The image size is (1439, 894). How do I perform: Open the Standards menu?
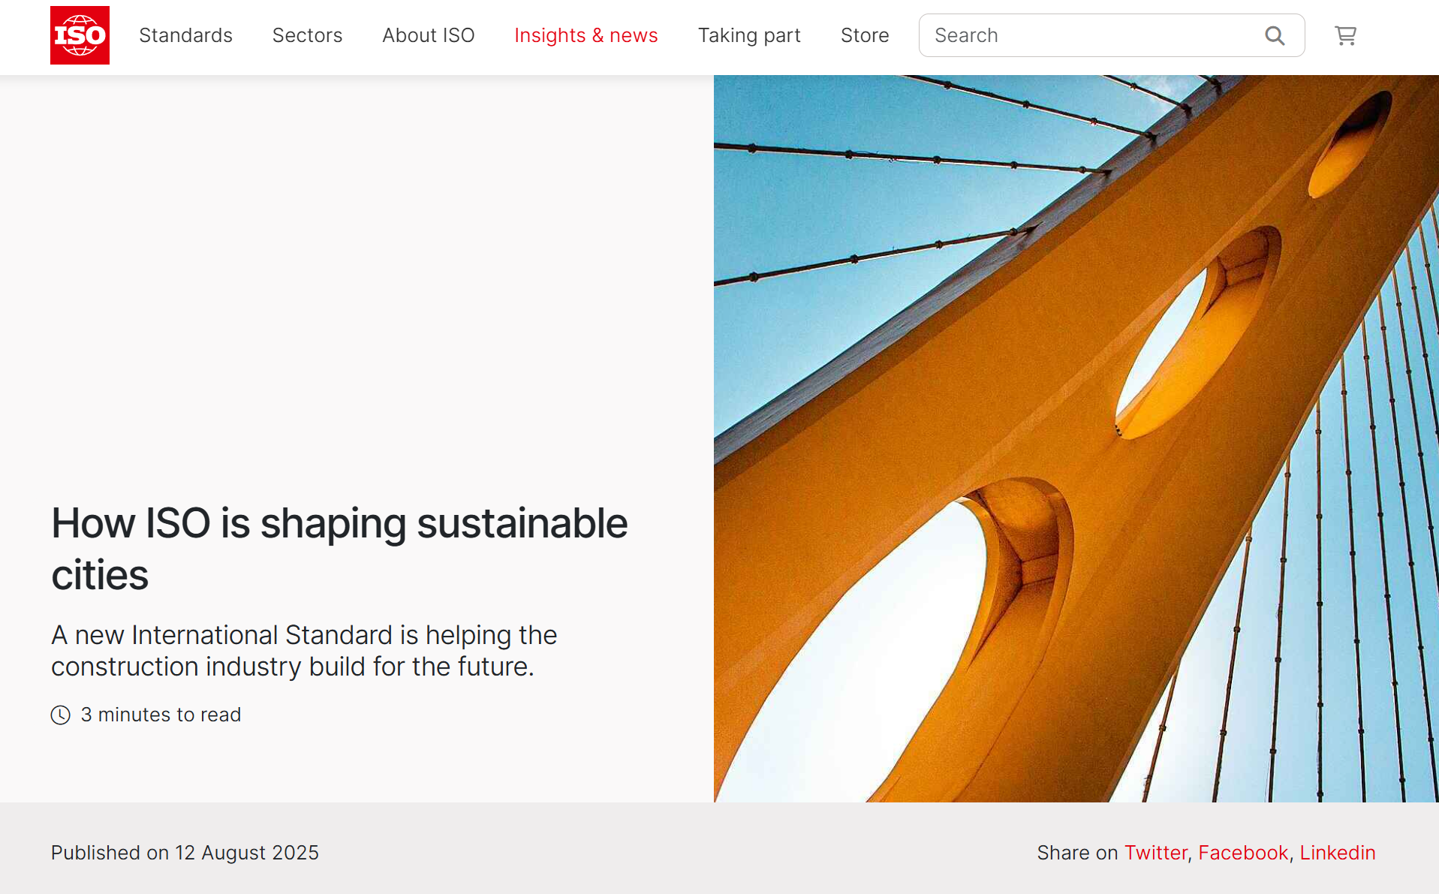pos(185,35)
